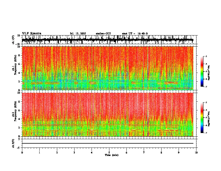Click the "-7" label on ch.2 colorbar
The image size is (221, 171).
tap(206, 133)
